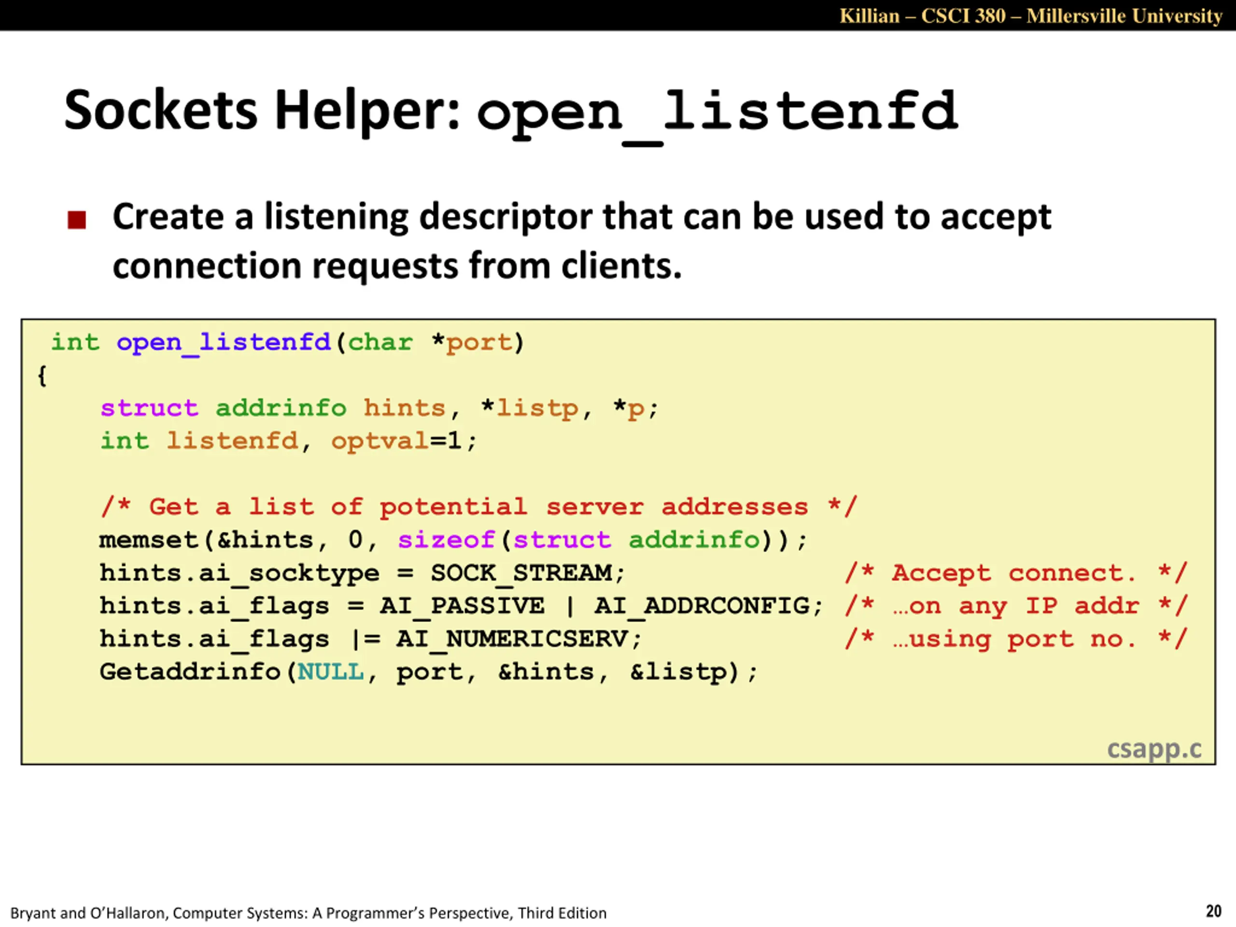
Task: Click the 'Getaddrinfo' function call
Action: point(190,672)
